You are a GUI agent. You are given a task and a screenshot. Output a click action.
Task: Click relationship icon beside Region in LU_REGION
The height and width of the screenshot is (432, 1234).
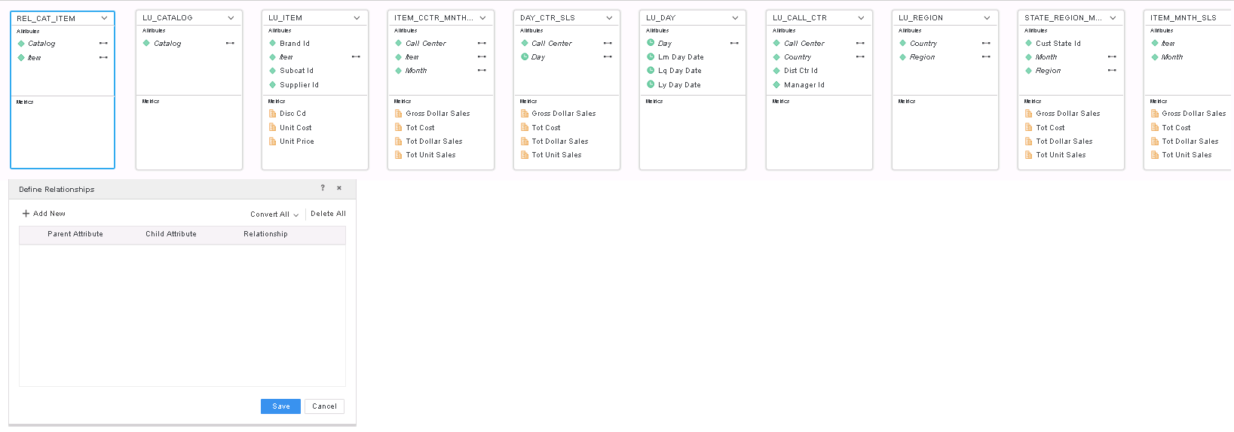pos(986,57)
